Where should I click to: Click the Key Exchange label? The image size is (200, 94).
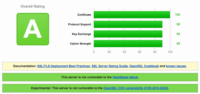click(82, 34)
